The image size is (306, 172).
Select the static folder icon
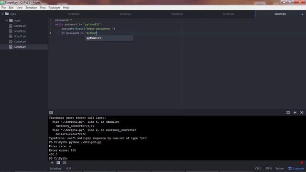[11, 20]
